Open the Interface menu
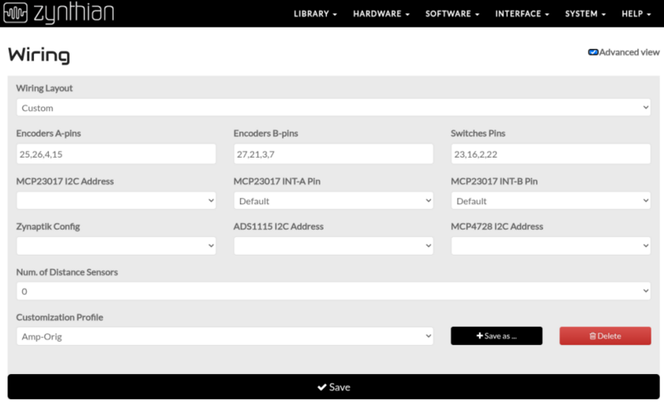Image resolution: width=664 pixels, height=404 pixels. tap(523, 14)
